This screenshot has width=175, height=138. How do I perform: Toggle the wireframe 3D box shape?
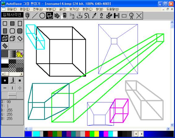coord(5,38)
